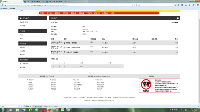Launch Internet Explorer from the taskbar
Screen dimensions: 200x112
pos(30,110)
